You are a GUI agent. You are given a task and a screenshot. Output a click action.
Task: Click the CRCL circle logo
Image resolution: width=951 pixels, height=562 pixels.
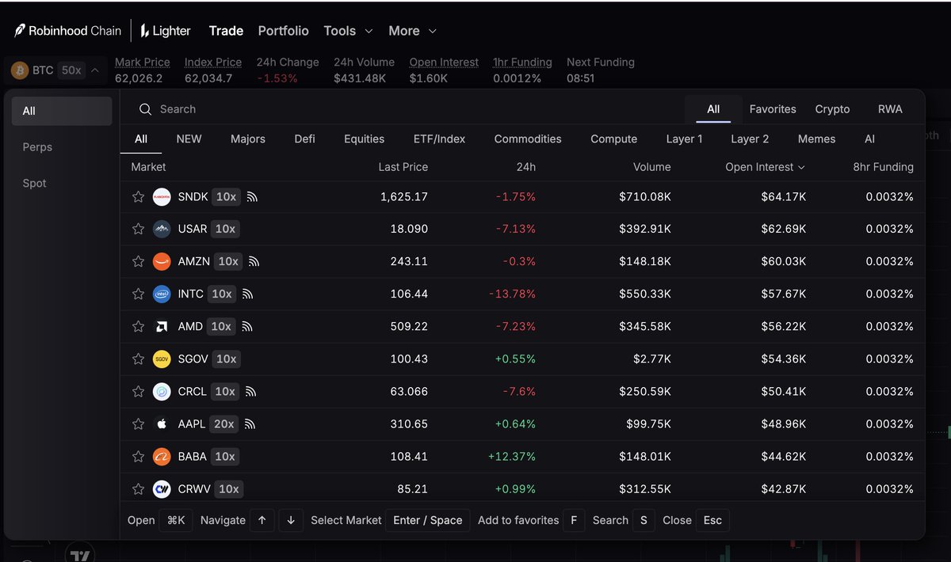coord(162,391)
